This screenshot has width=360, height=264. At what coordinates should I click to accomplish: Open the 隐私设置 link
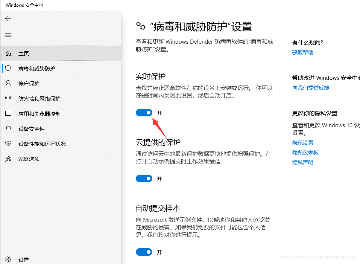tap(302, 142)
